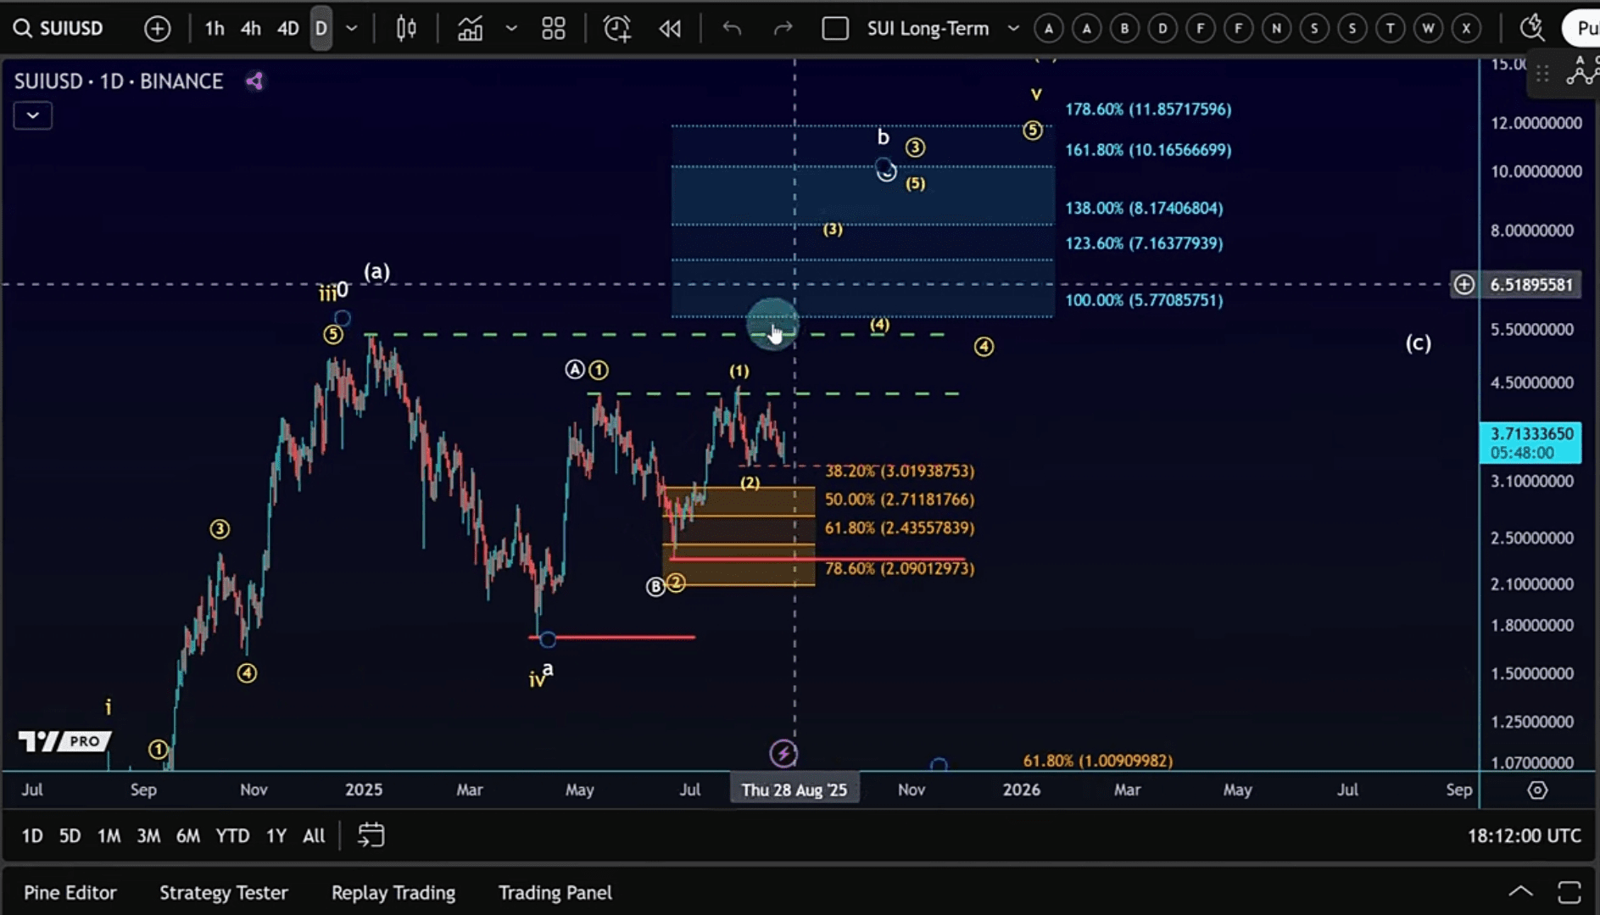Open the candlestick chart type selector

pyautogui.click(x=406, y=29)
